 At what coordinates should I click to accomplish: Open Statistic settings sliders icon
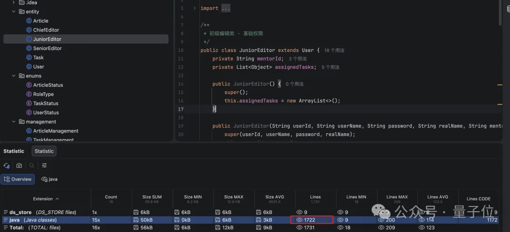[x=44, y=166]
